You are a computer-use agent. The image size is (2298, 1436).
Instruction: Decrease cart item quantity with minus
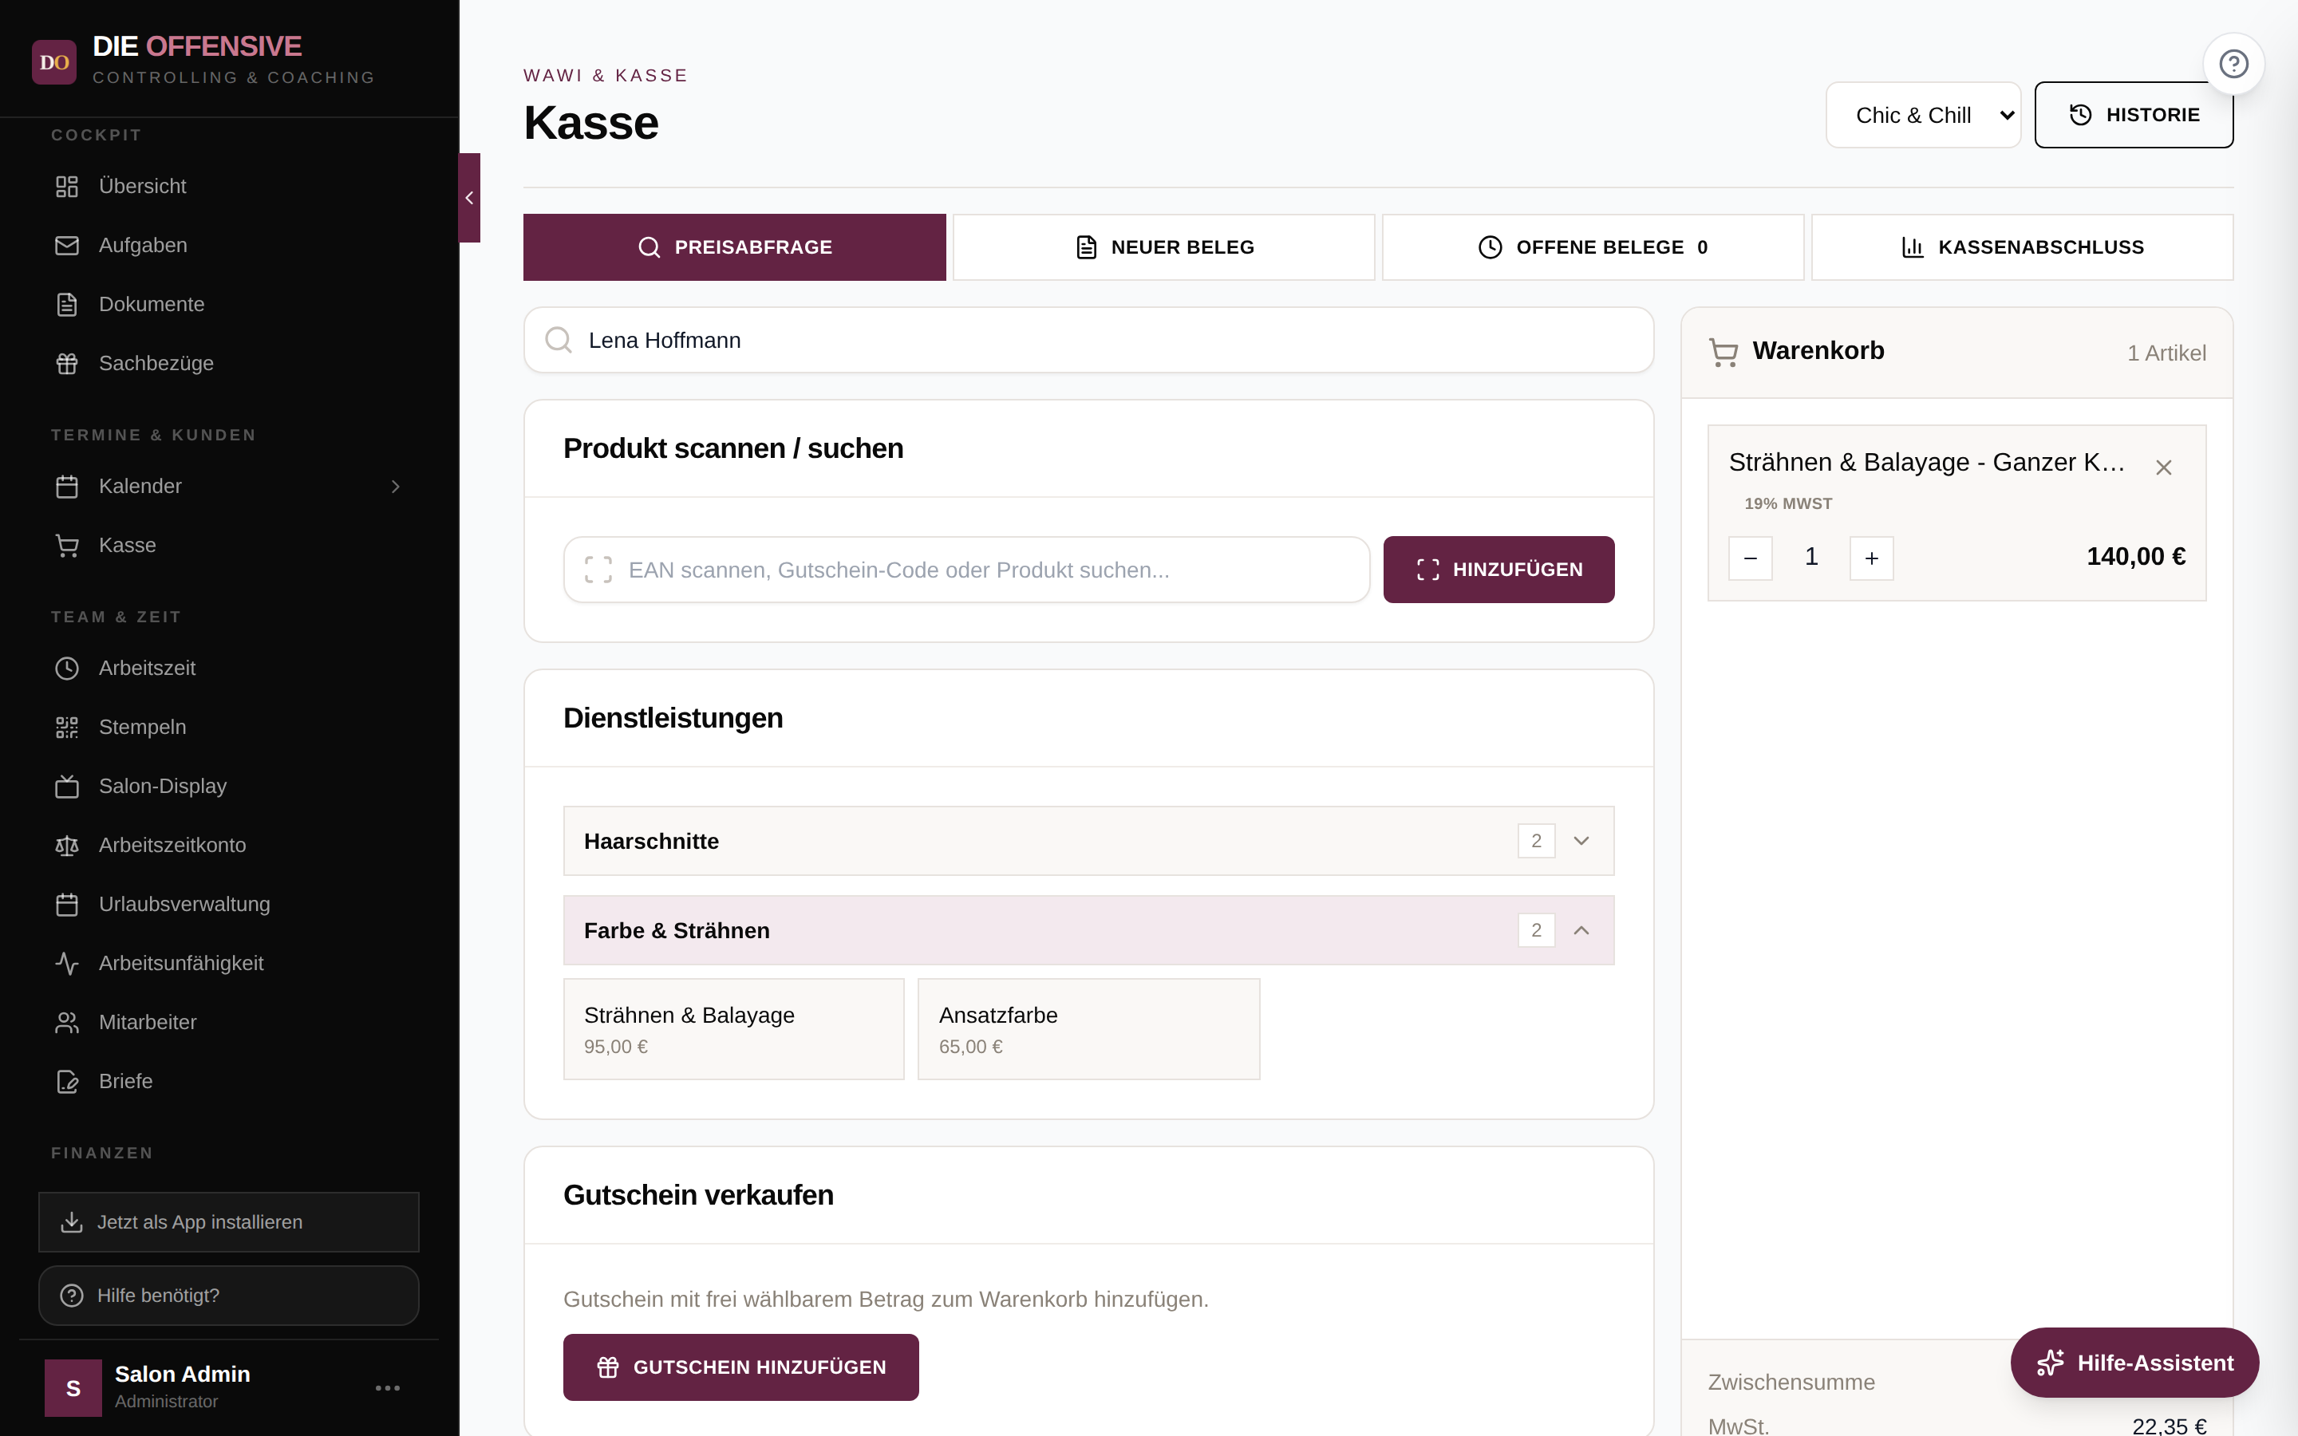pyautogui.click(x=1750, y=558)
